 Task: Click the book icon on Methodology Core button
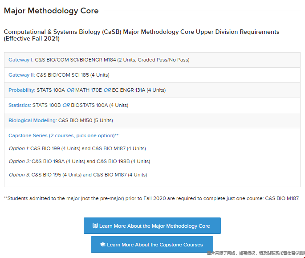pos(95,226)
